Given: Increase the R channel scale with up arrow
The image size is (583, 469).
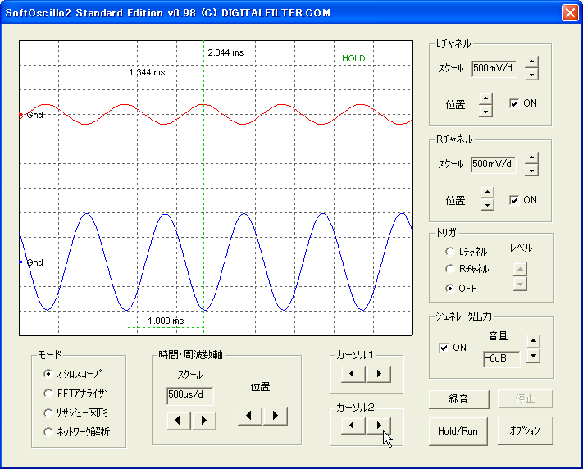Looking at the screenshot, I should (531, 158).
